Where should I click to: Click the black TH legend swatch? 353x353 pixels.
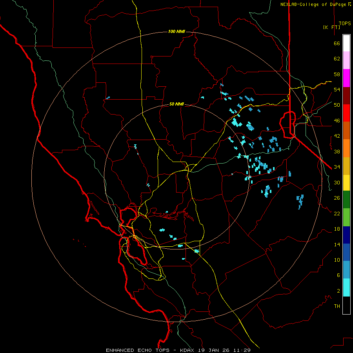click(346, 305)
